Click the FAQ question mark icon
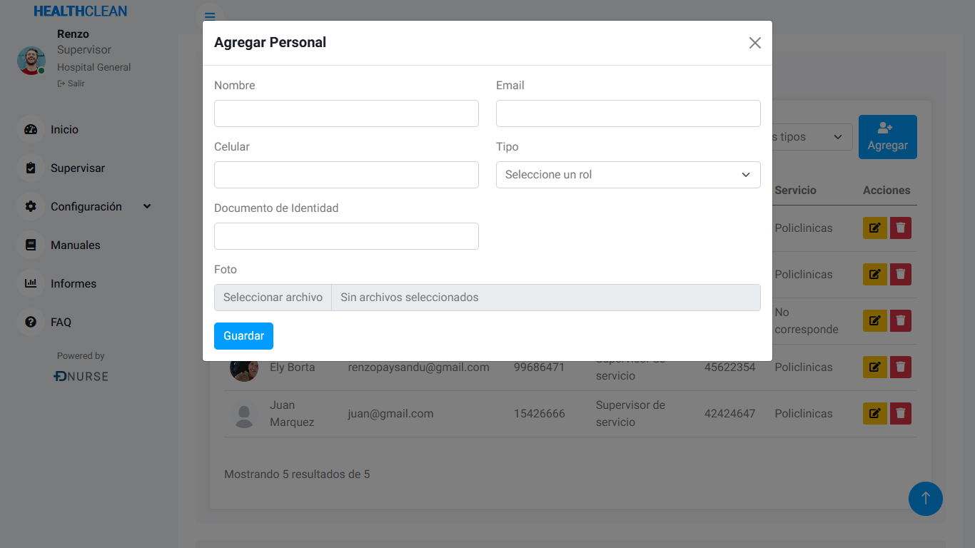The width and height of the screenshot is (975, 548). click(31, 323)
